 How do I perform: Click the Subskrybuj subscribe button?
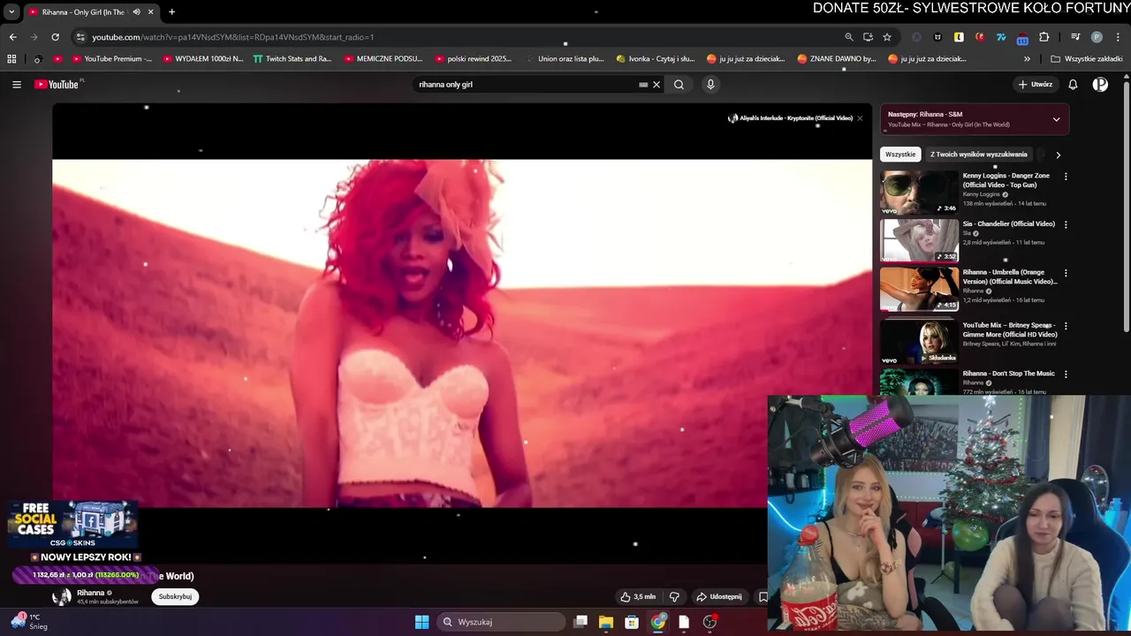tap(175, 596)
